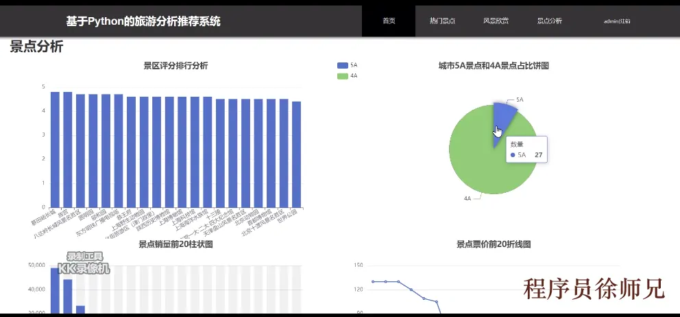Click the 景点销量前20柱状图 title
The width and height of the screenshot is (680, 317).
(175, 244)
